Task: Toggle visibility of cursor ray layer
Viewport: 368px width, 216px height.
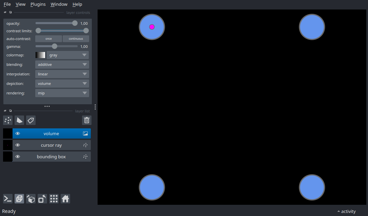Action: (18, 145)
